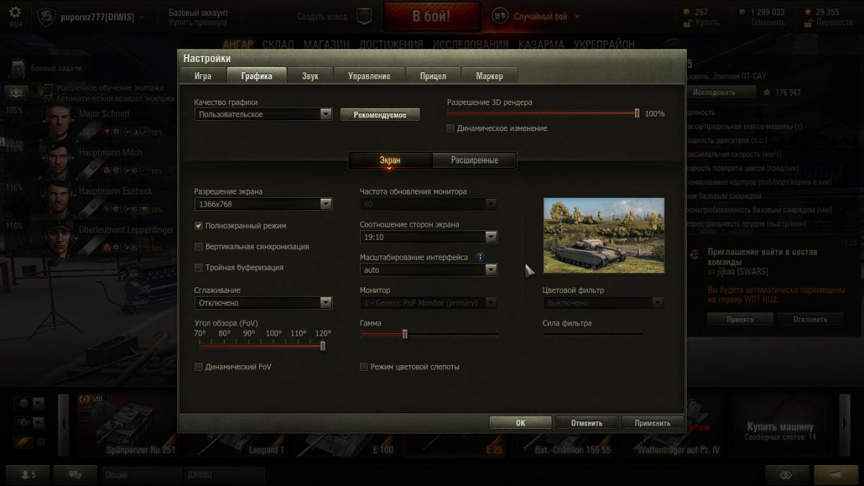Switch to the Прицел tab
Screen dimensions: 864x486
click(433, 76)
